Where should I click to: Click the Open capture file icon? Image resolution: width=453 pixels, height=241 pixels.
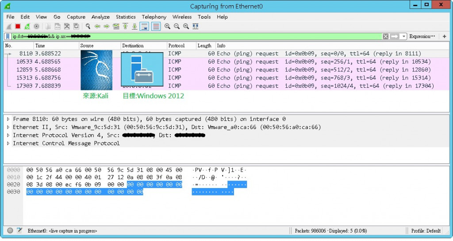(48, 26)
